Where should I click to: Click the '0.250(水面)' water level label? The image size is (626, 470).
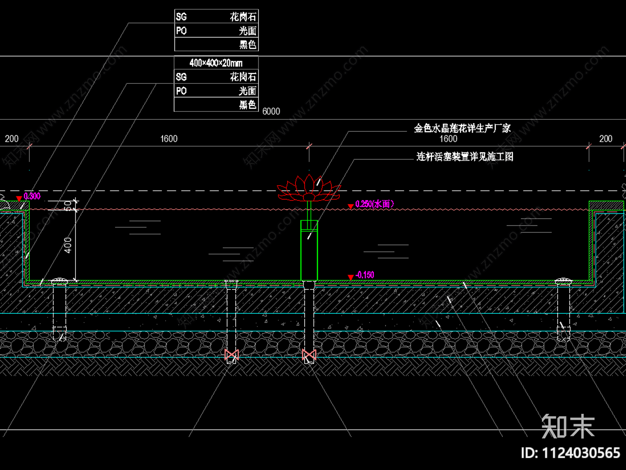[x=375, y=204]
